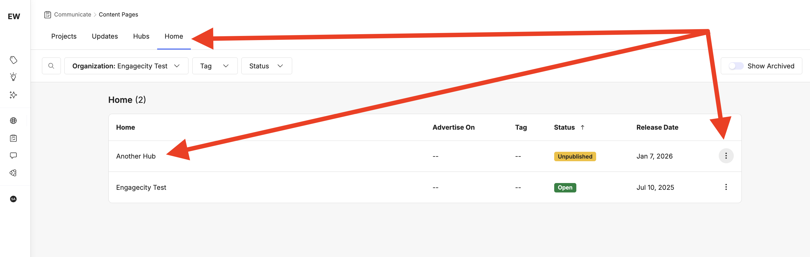
Task: Open the Status filter dropdown
Action: tap(266, 66)
